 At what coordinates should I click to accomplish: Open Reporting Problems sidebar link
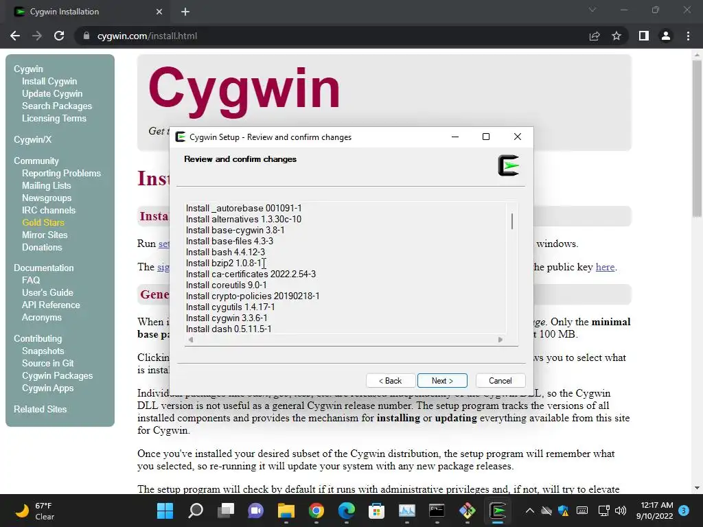61,173
